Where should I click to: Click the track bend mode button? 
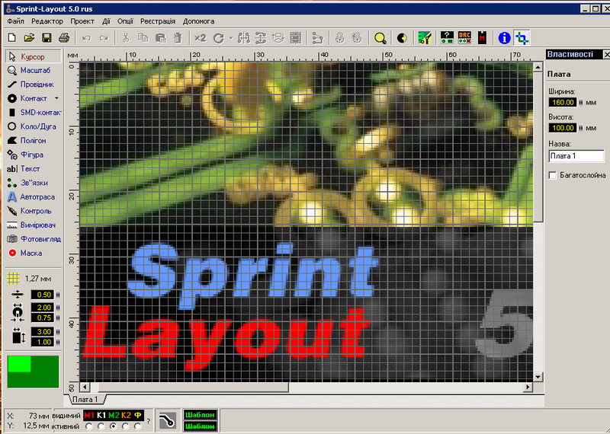point(168,421)
